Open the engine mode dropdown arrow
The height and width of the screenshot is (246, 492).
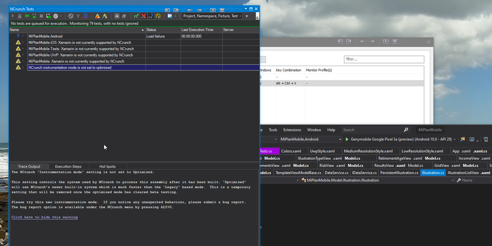pyautogui.click(x=61, y=16)
